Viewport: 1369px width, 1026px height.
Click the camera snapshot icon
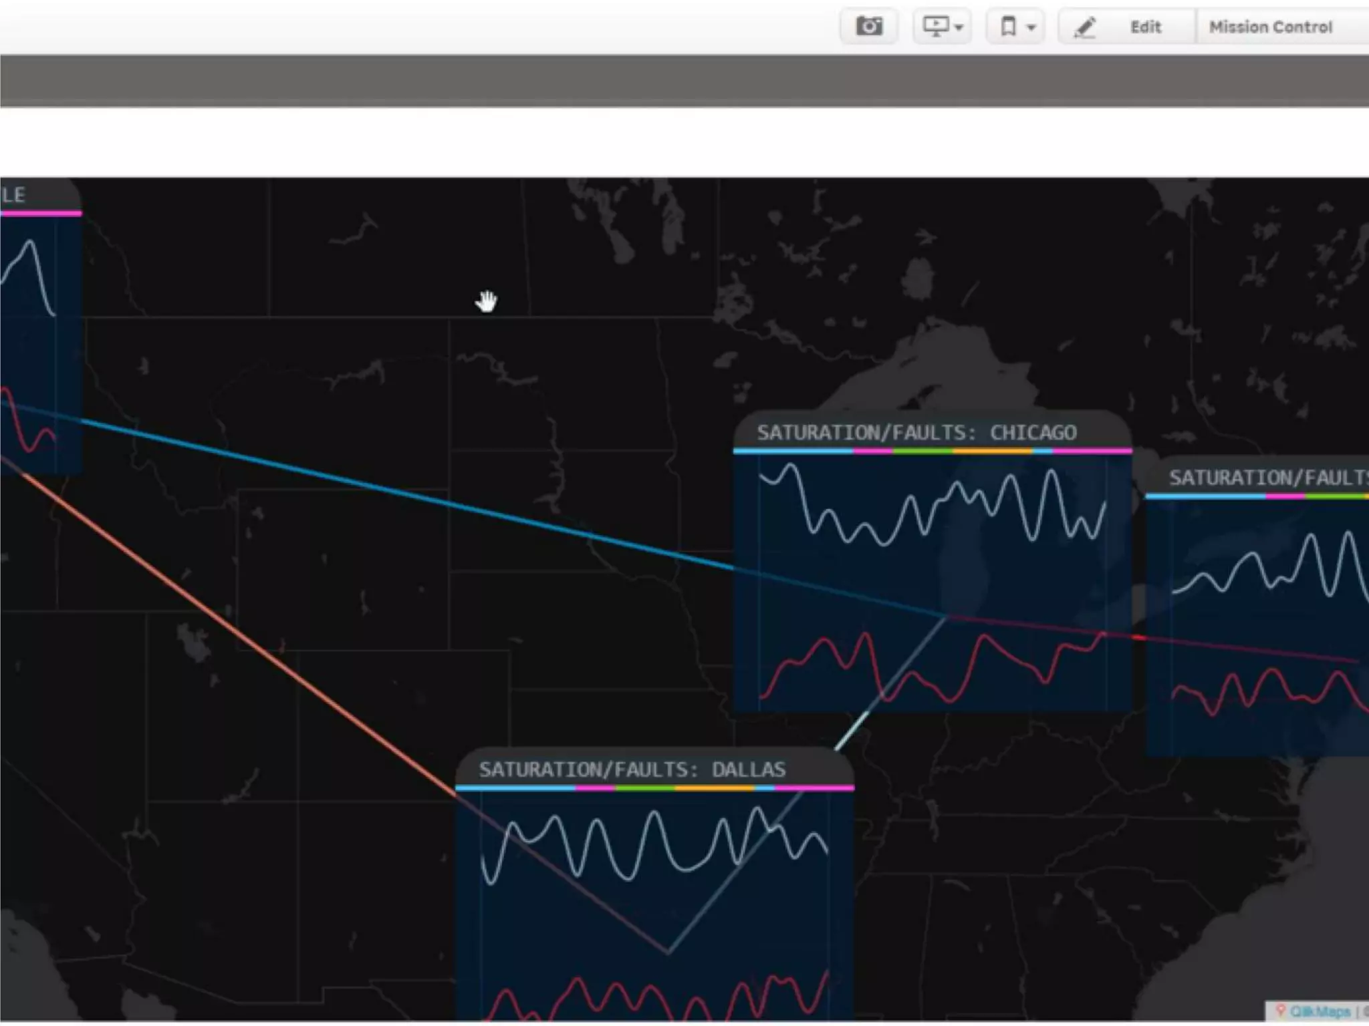click(x=869, y=27)
